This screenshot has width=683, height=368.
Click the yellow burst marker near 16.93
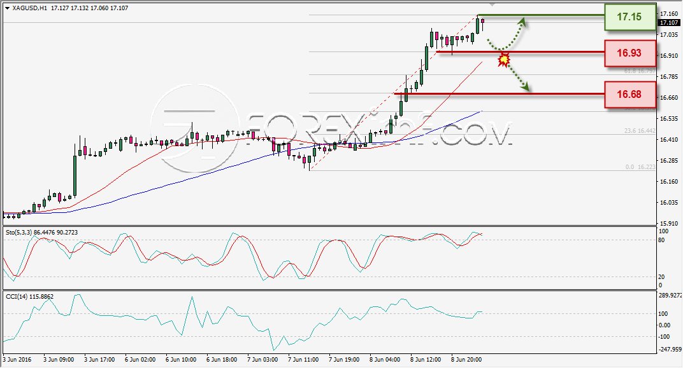click(504, 59)
